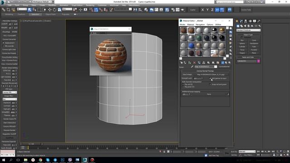Select Cameras category in Create panel
290x163 pixels.
[249, 26]
